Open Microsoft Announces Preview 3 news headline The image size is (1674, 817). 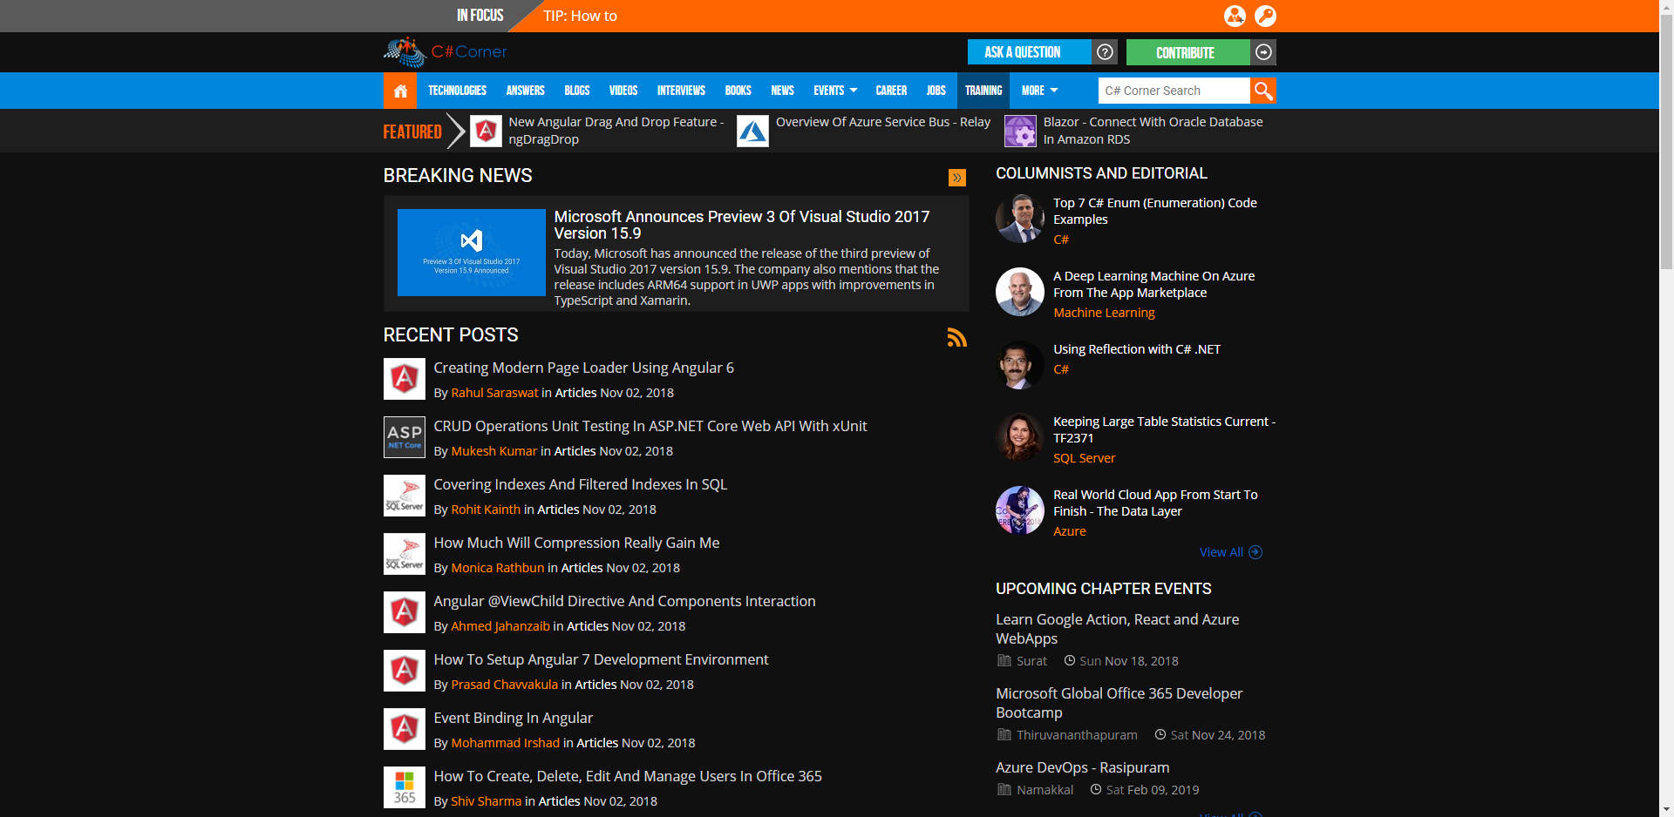coord(742,225)
